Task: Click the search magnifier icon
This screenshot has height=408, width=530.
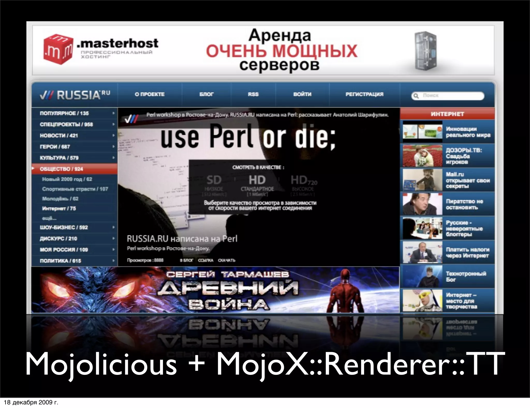Action: [416, 96]
